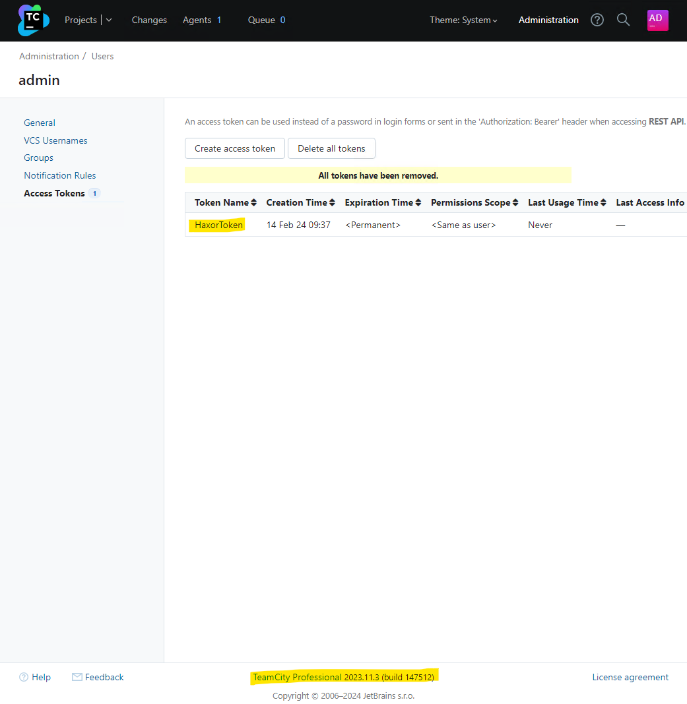Click the TeamCity logo icon
The image size is (687, 704).
coord(33,20)
